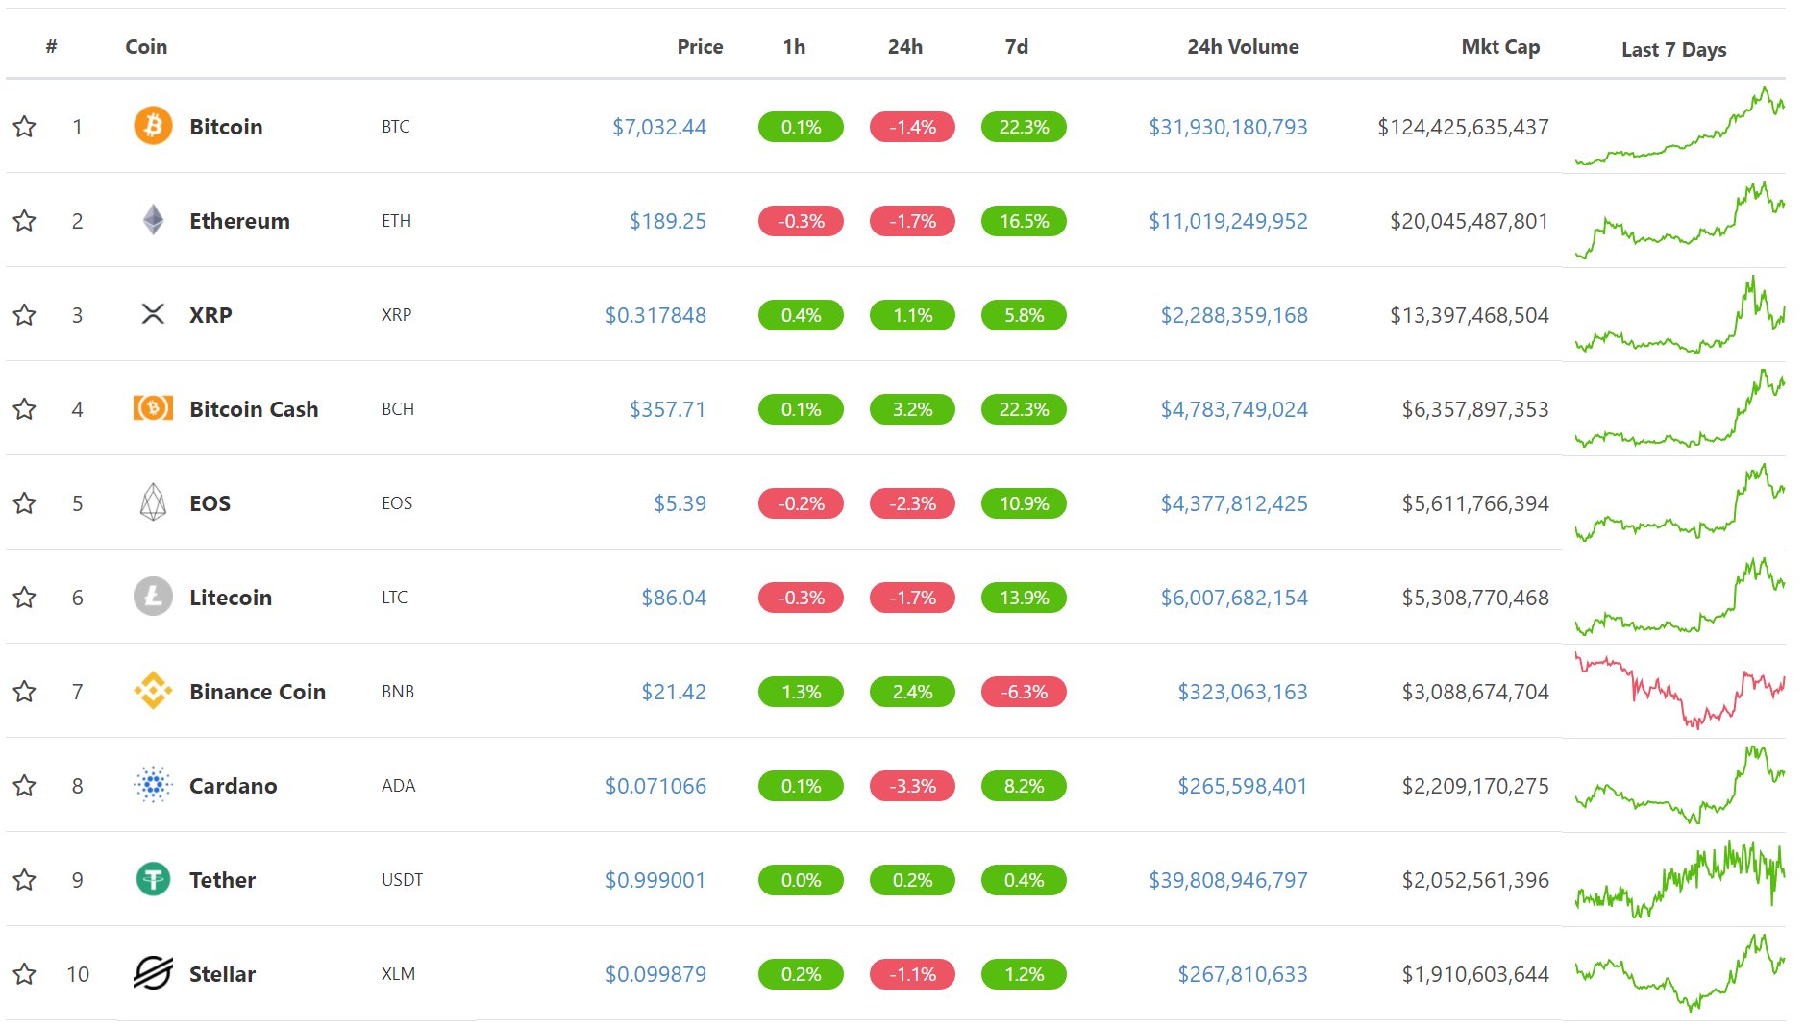Image resolution: width=1805 pixels, height=1027 pixels.
Task: Click Ethereum market cap $20,045,487,801
Action: [1470, 221]
